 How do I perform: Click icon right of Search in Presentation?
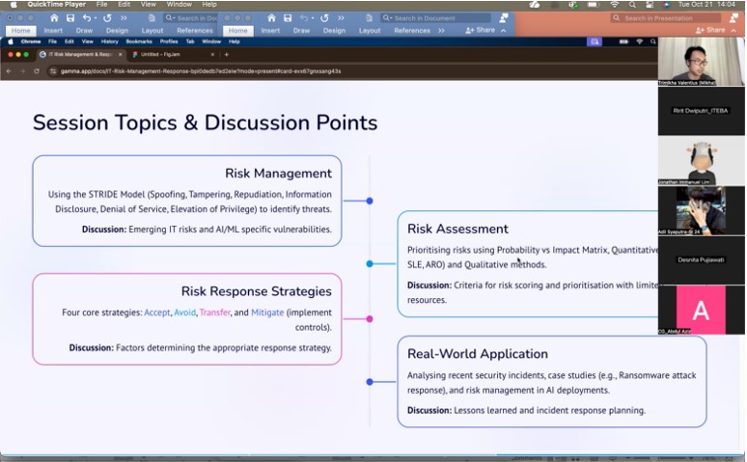[x=735, y=17]
